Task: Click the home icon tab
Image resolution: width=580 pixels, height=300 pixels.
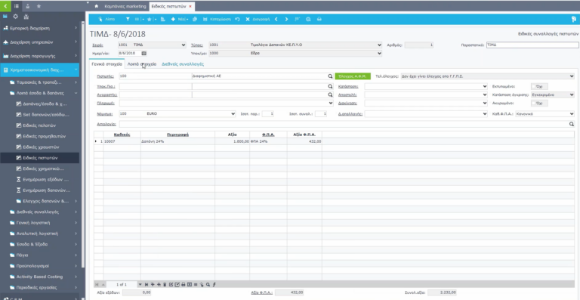Action: pyautogui.click(x=96, y=6)
